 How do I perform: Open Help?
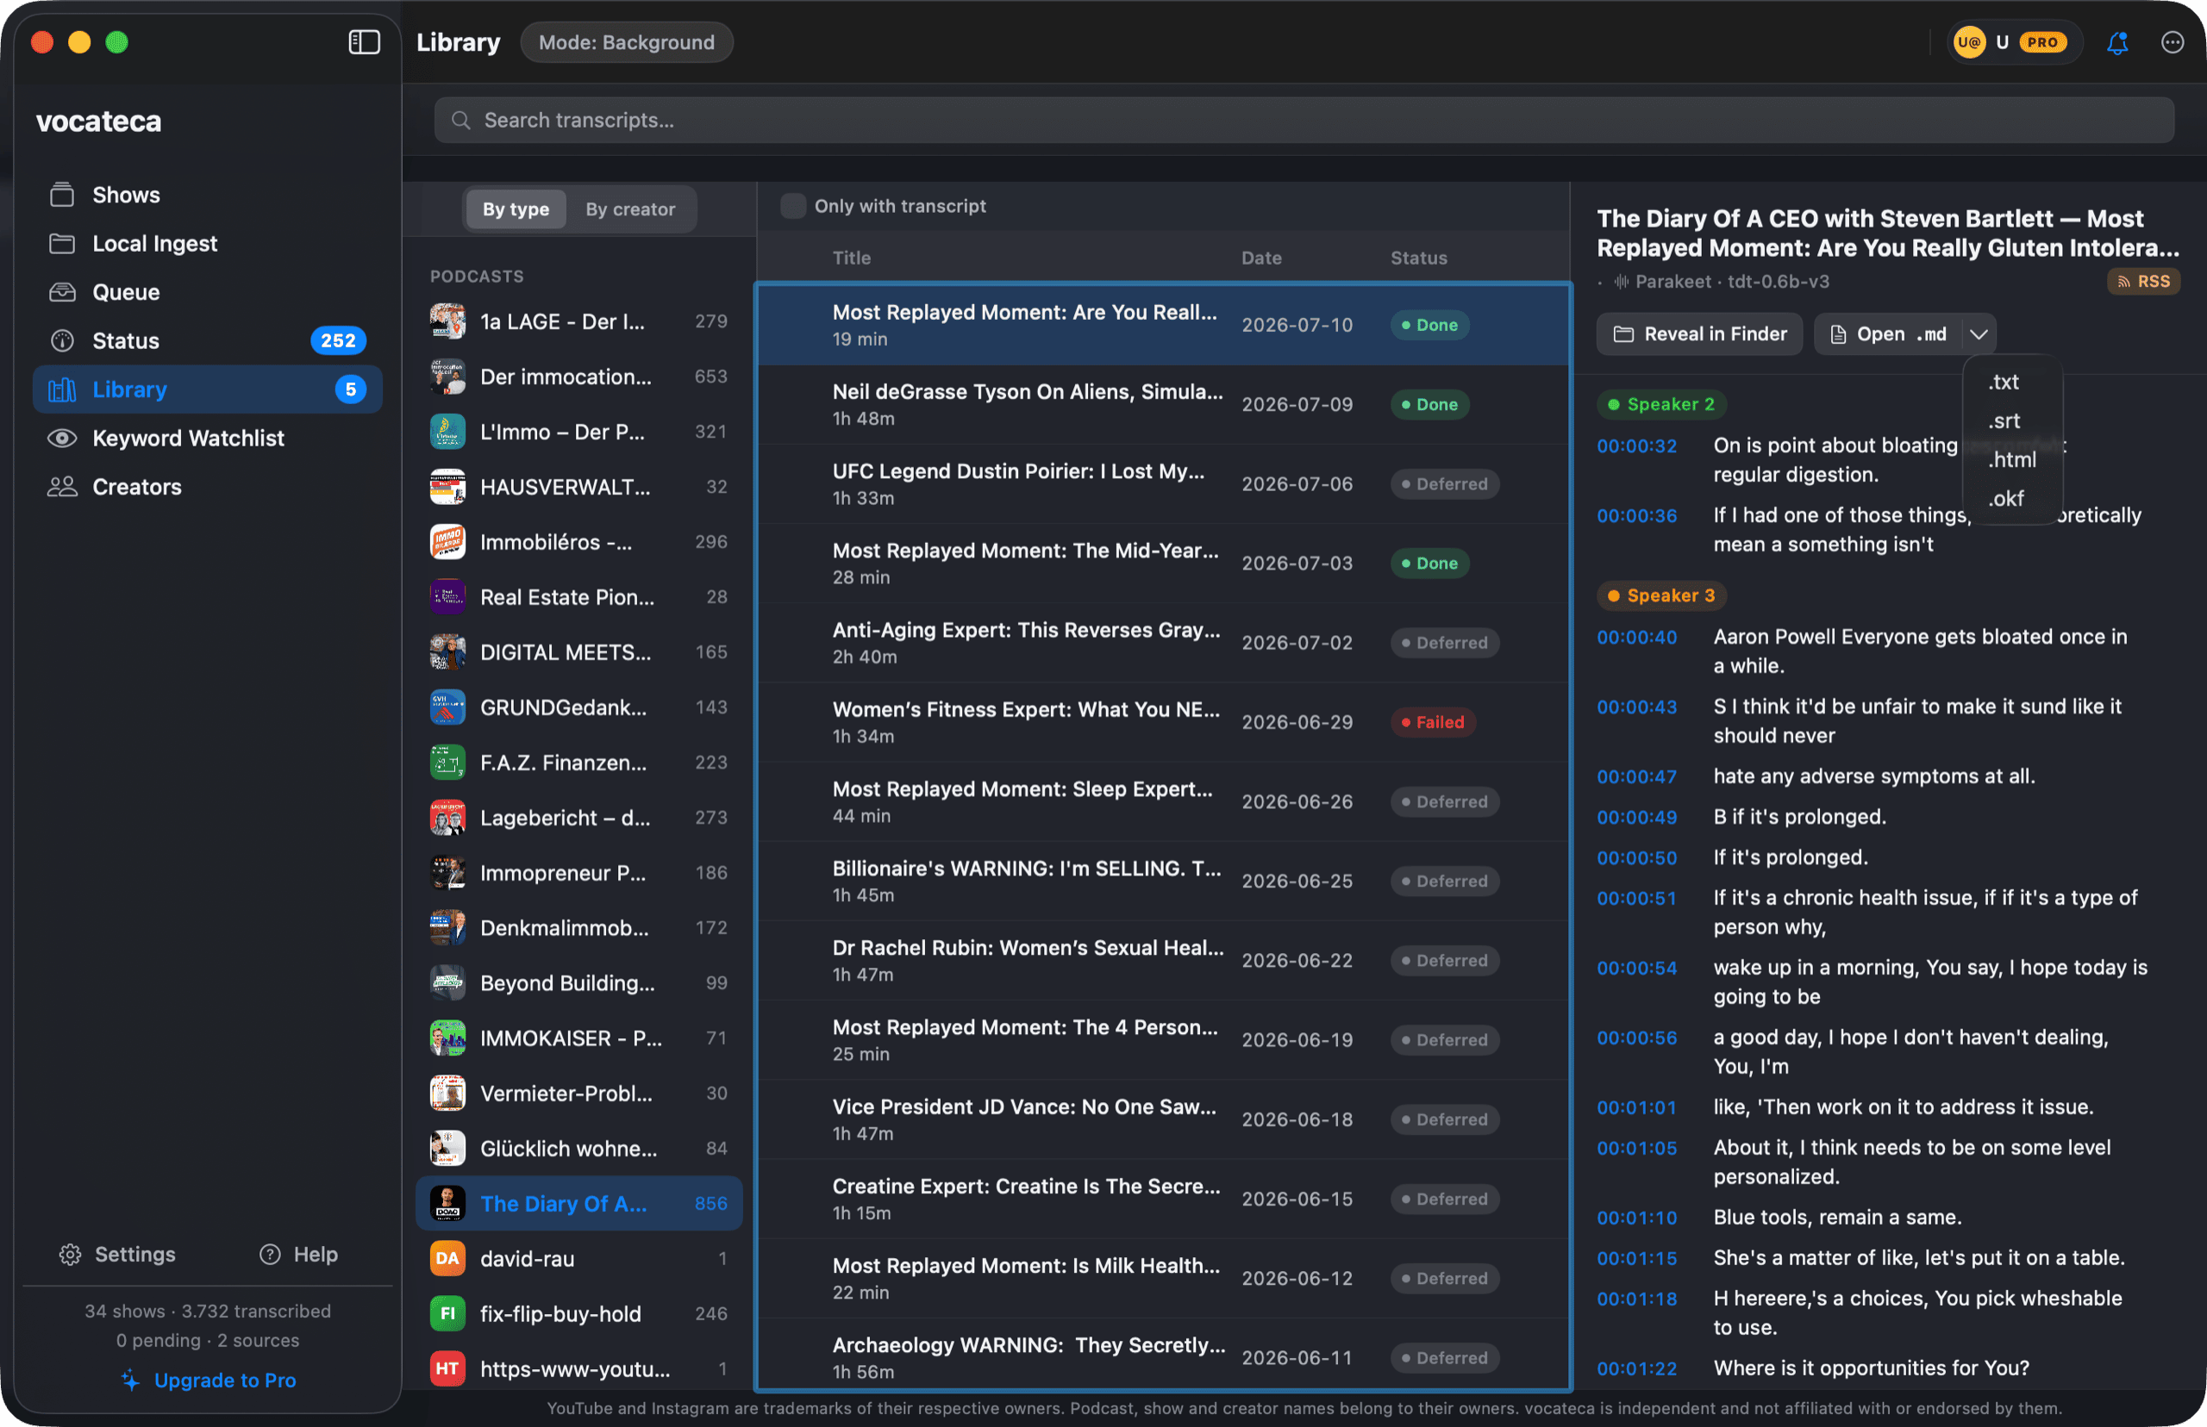coord(298,1254)
